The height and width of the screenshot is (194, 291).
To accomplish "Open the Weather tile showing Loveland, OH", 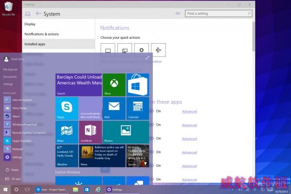I will [x=67, y=156].
